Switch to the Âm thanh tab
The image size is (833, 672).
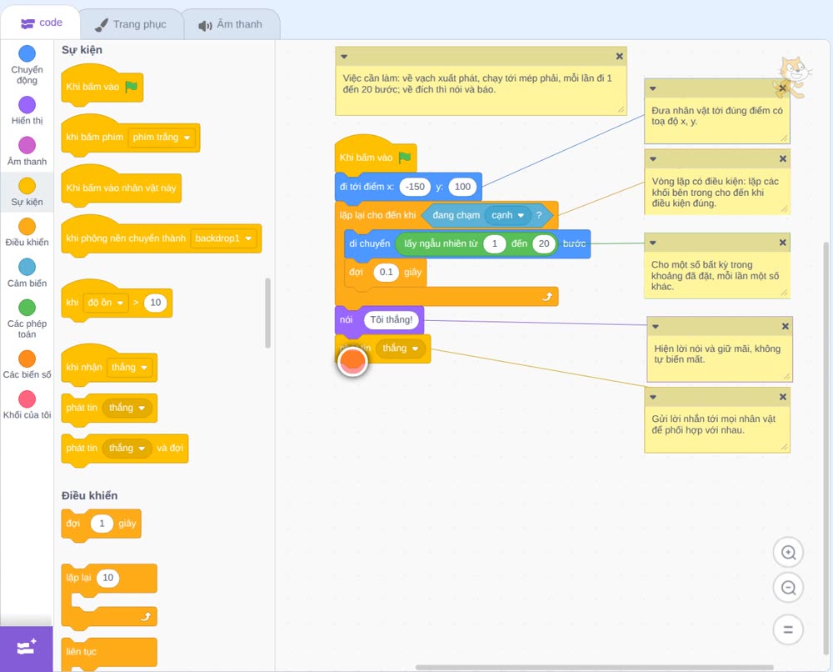tap(231, 24)
